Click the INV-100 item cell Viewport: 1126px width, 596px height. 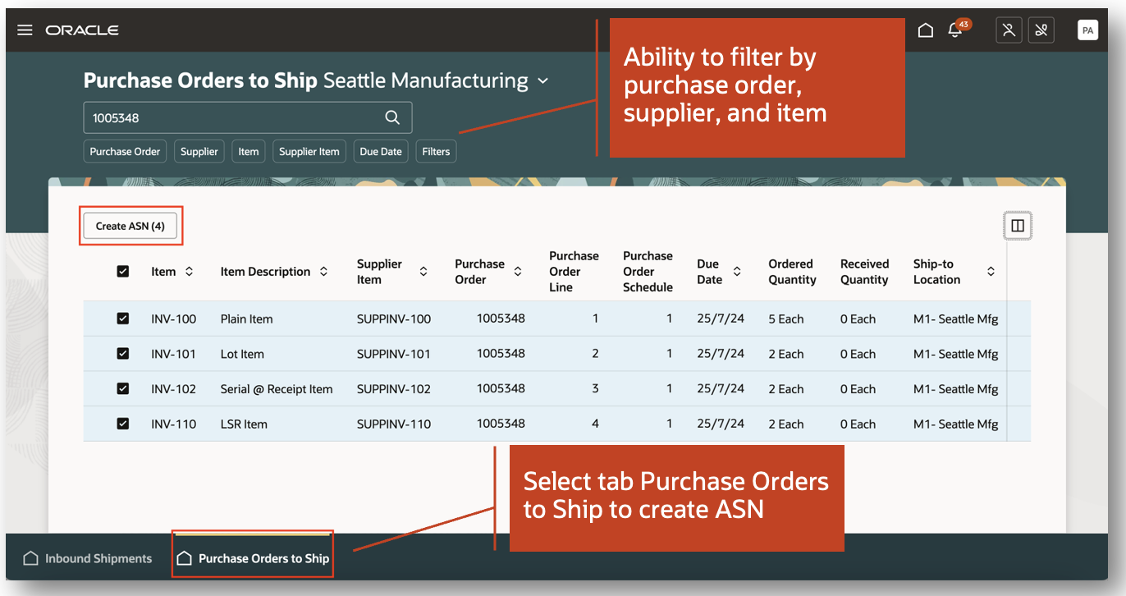point(174,319)
